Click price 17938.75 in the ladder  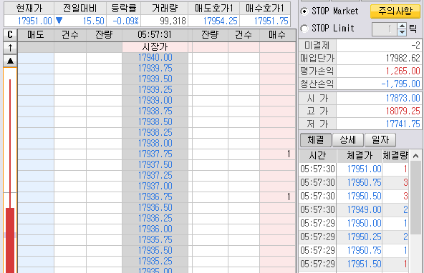[155, 111]
